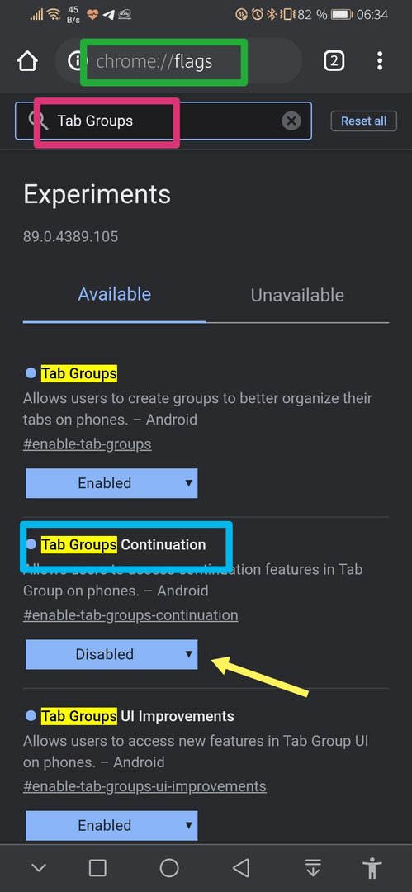
Task: Tap the recent apps square button
Action: point(98,868)
